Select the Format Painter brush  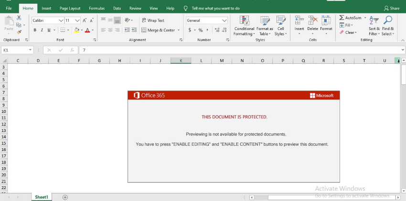click(x=19, y=32)
